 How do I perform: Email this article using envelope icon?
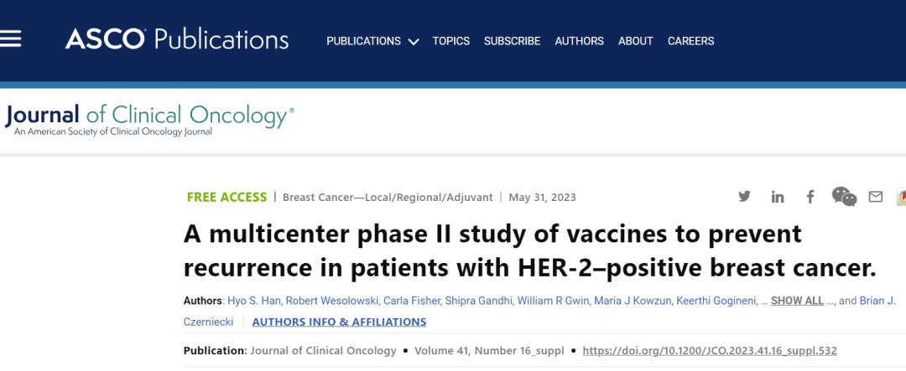(x=876, y=197)
